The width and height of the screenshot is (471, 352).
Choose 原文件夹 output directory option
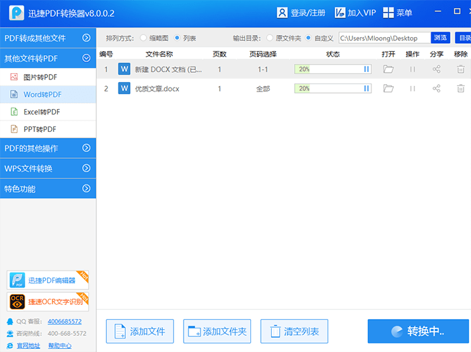[x=270, y=38]
